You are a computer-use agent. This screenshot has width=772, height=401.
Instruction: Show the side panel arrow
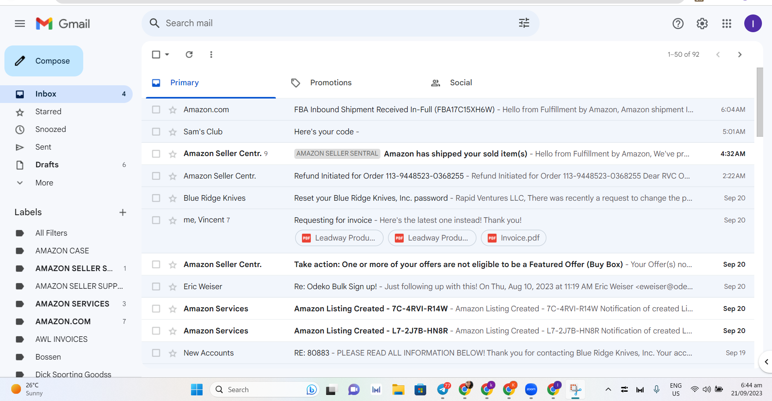(x=766, y=362)
